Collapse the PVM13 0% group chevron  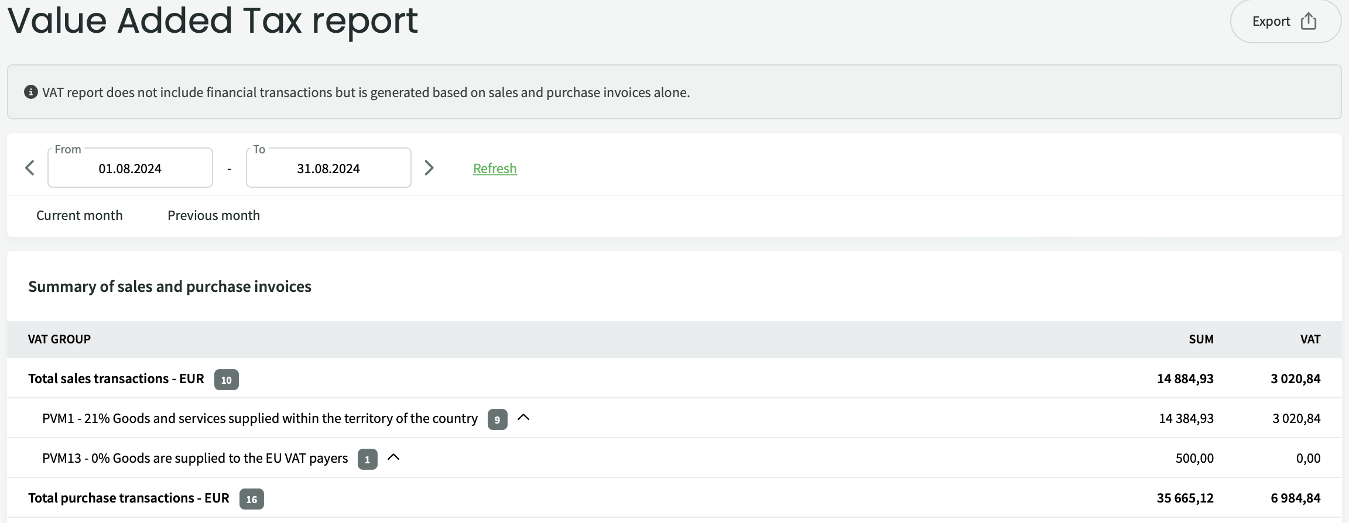tap(393, 457)
